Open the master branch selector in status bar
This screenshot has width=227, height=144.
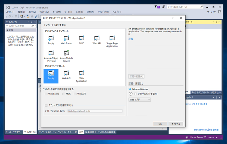213,137
